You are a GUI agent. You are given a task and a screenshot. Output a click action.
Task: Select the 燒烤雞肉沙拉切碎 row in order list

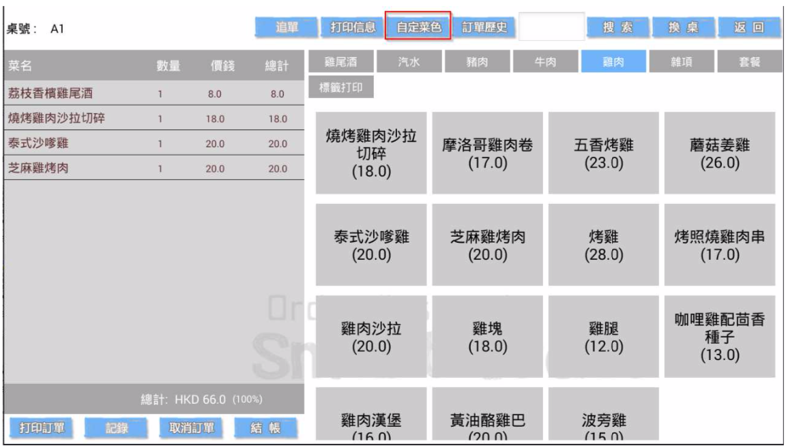[154, 118]
